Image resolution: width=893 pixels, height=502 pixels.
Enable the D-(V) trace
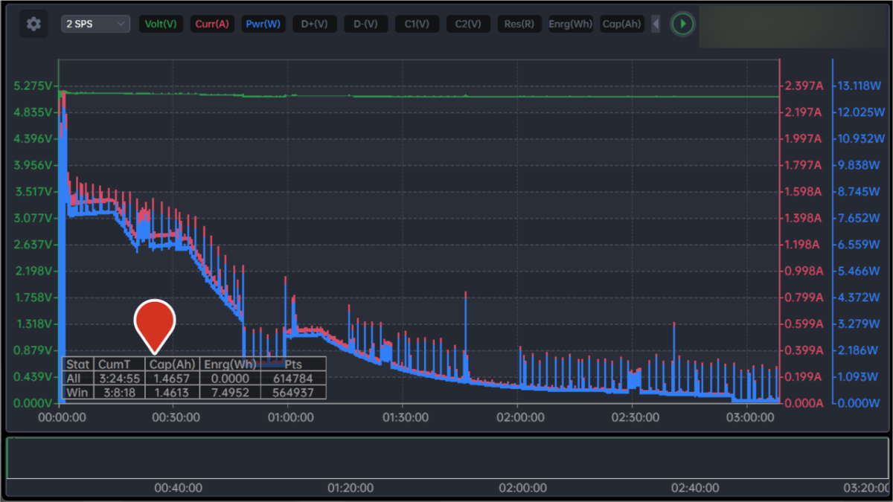365,24
